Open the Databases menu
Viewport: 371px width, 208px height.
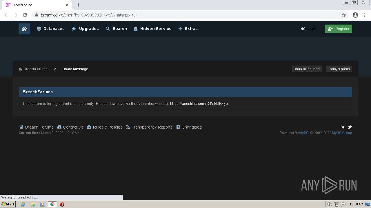click(51, 29)
